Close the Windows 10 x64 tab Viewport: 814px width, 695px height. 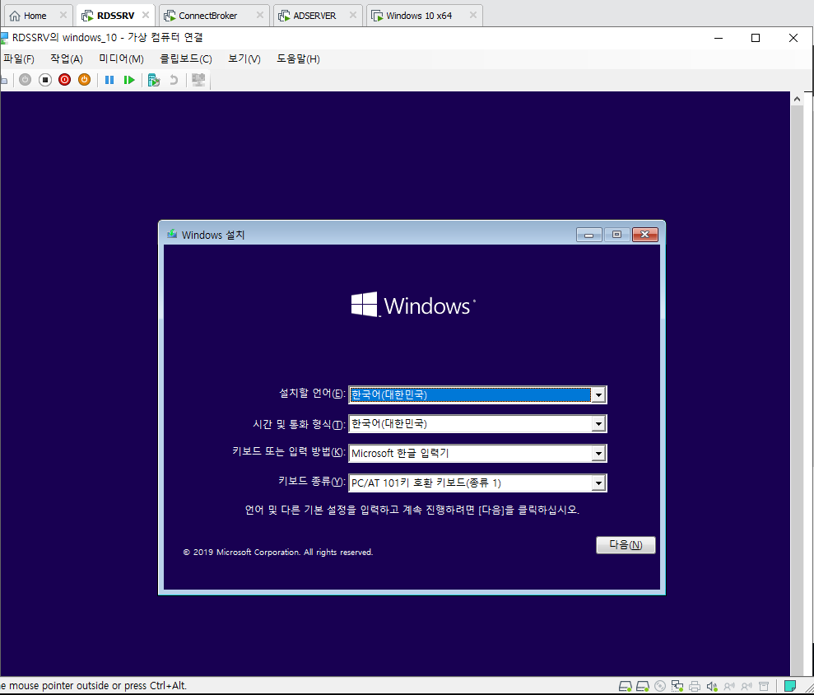pos(473,15)
